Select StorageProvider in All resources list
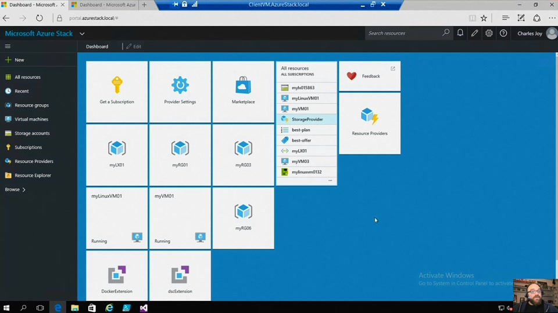The width and height of the screenshot is (558, 313). click(306, 119)
